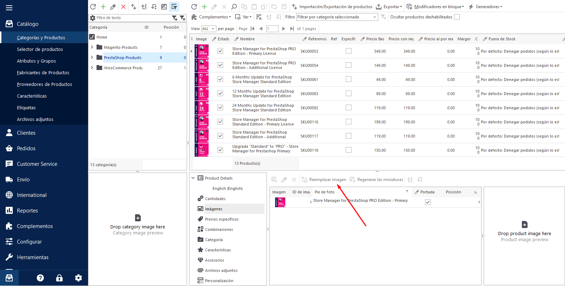The width and height of the screenshot is (565, 286).
Task: Add a new category with the plus icon
Action: tap(103, 7)
